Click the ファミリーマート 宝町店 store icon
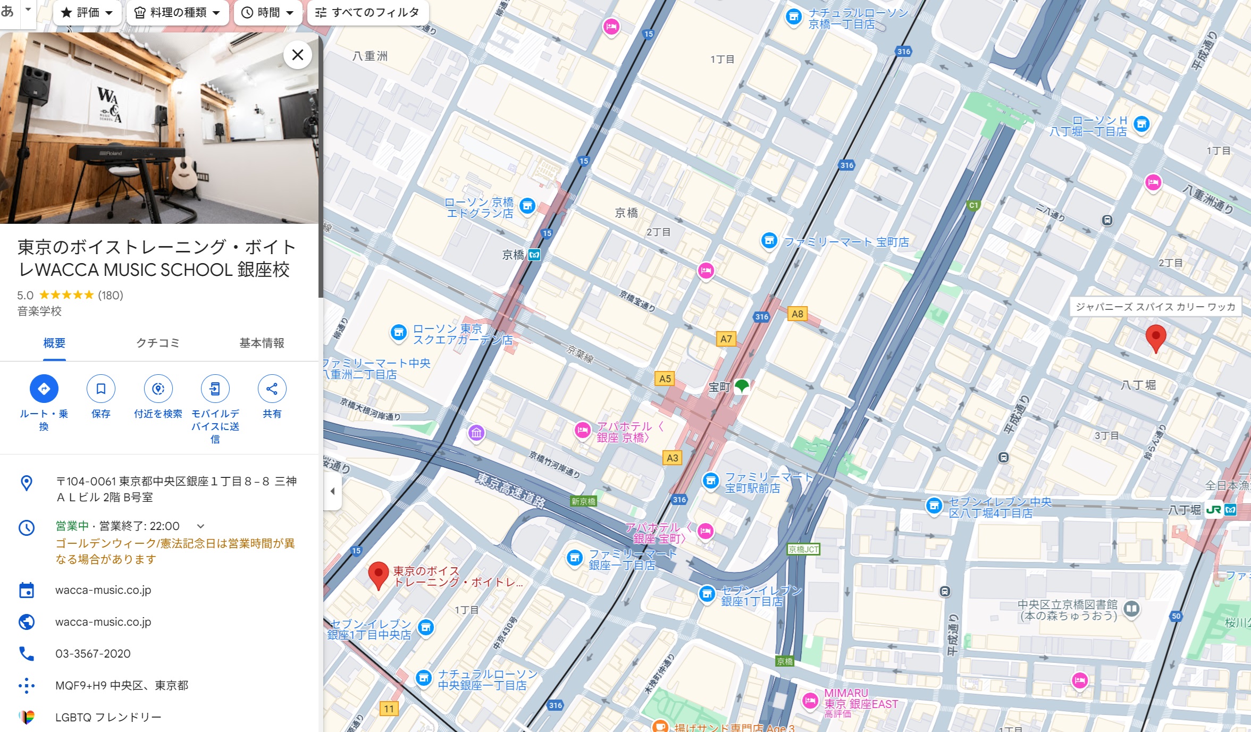Viewport: 1251px width, 732px height. coord(769,240)
